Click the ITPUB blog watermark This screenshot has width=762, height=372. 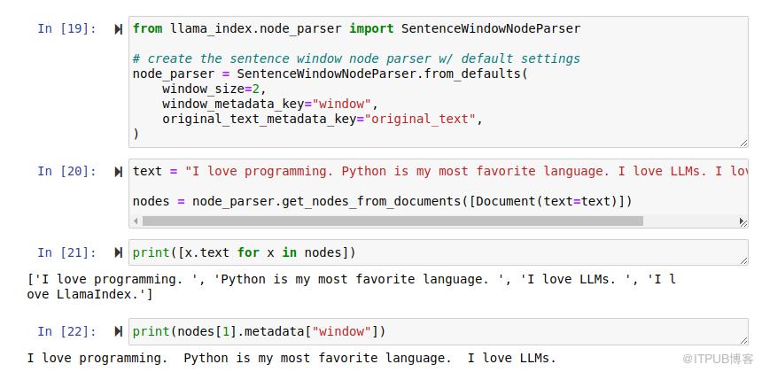tap(704, 359)
